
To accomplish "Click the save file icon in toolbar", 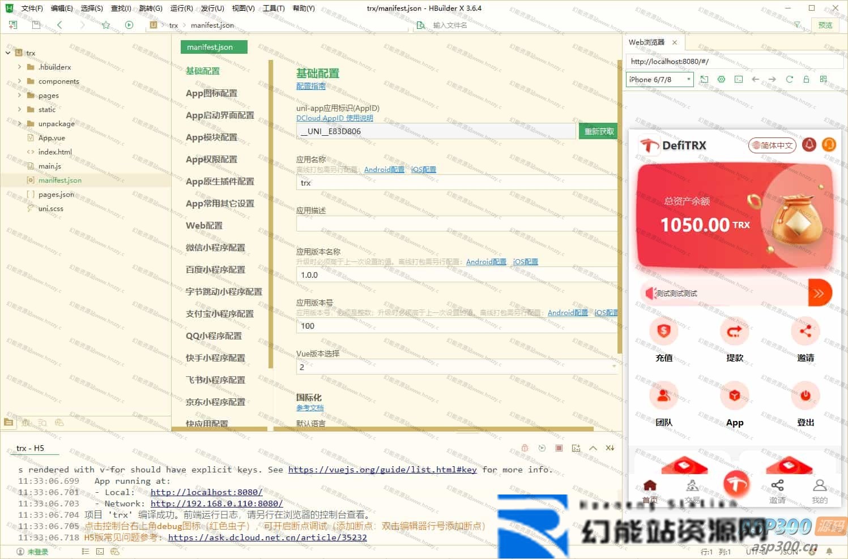I will (x=36, y=25).
